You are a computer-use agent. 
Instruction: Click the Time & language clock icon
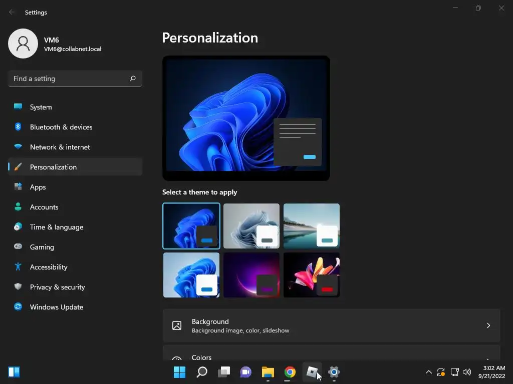tap(18, 226)
